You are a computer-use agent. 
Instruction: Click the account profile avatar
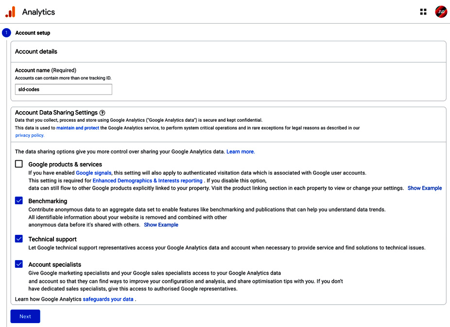coord(440,11)
